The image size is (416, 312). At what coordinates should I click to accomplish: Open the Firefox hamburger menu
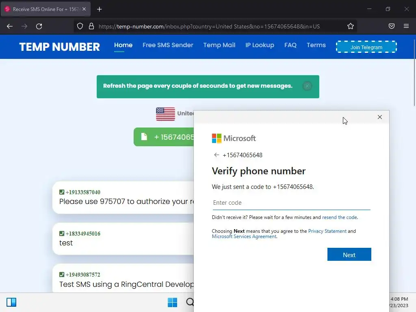click(x=406, y=26)
